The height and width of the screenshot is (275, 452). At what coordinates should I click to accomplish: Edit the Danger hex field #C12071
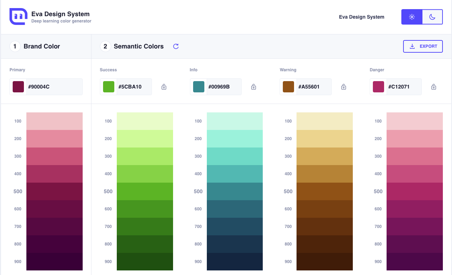tap(404, 87)
